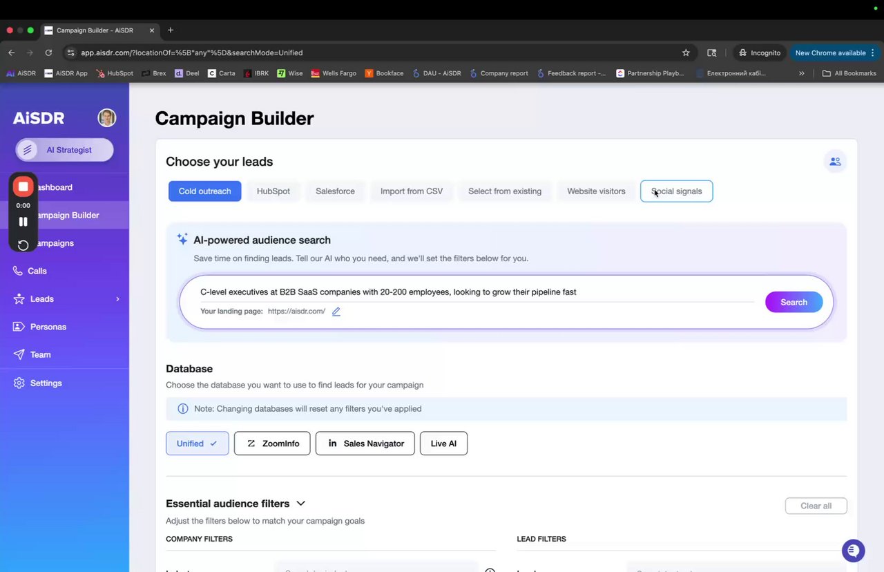Open the Wise bookmark
Screen dimensions: 884x572
[290, 73]
